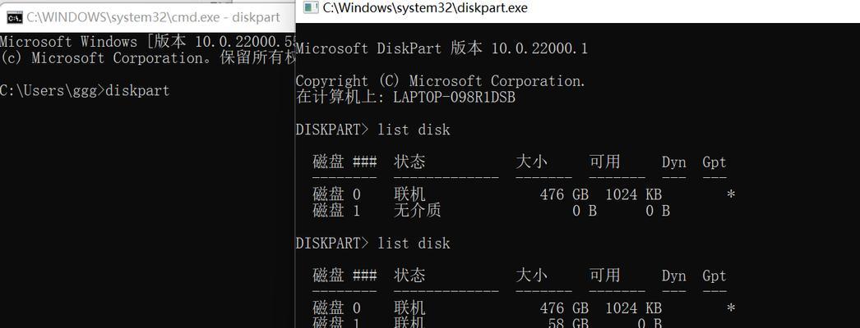Click the C:\Users\ggg>diskpart prompt line
The width and height of the screenshot is (860, 328).
point(85,91)
